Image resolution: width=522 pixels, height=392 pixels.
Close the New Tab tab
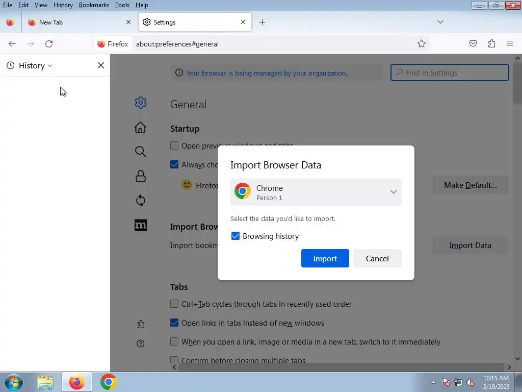coord(128,22)
